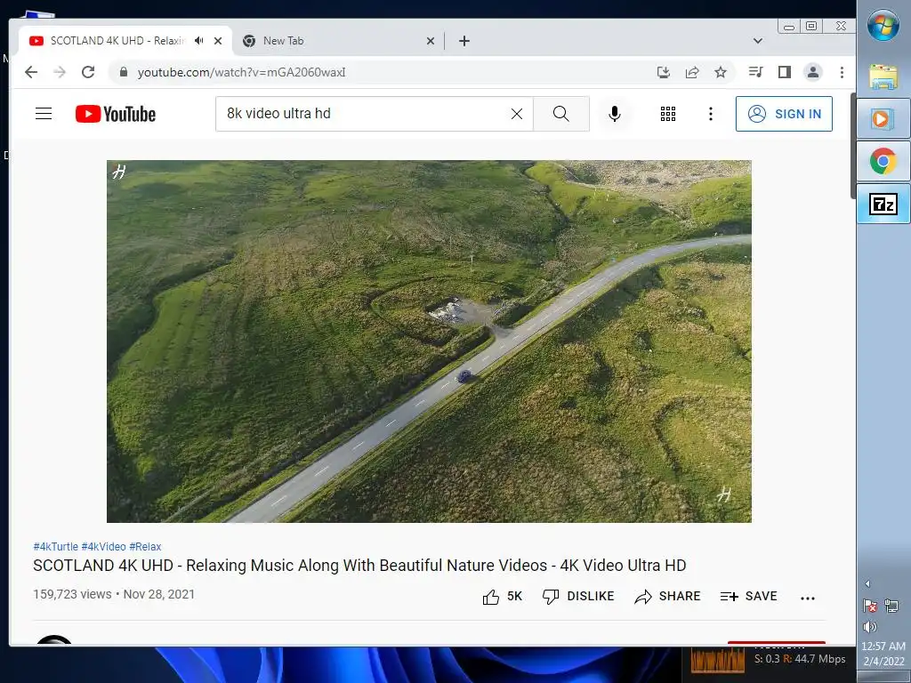Screen dimensions: 911x683
Task: Open YouTube hamburger guide menu
Action: (x=44, y=113)
